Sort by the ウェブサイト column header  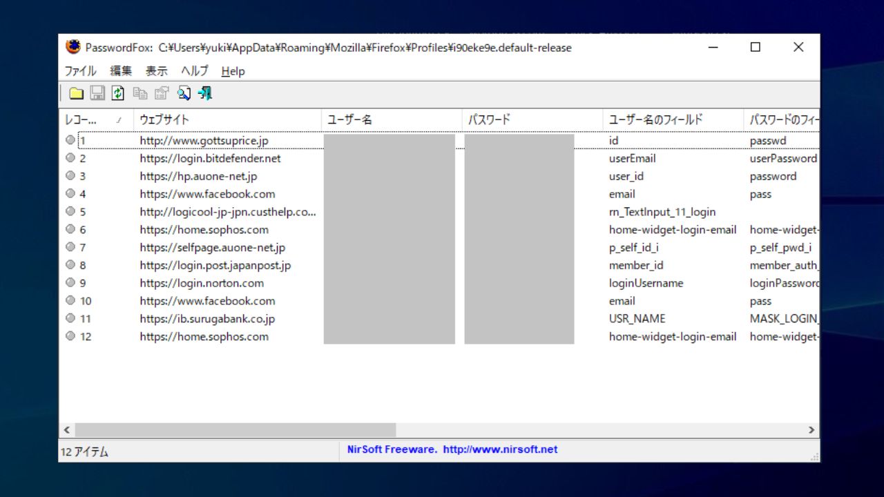pyautogui.click(x=227, y=119)
